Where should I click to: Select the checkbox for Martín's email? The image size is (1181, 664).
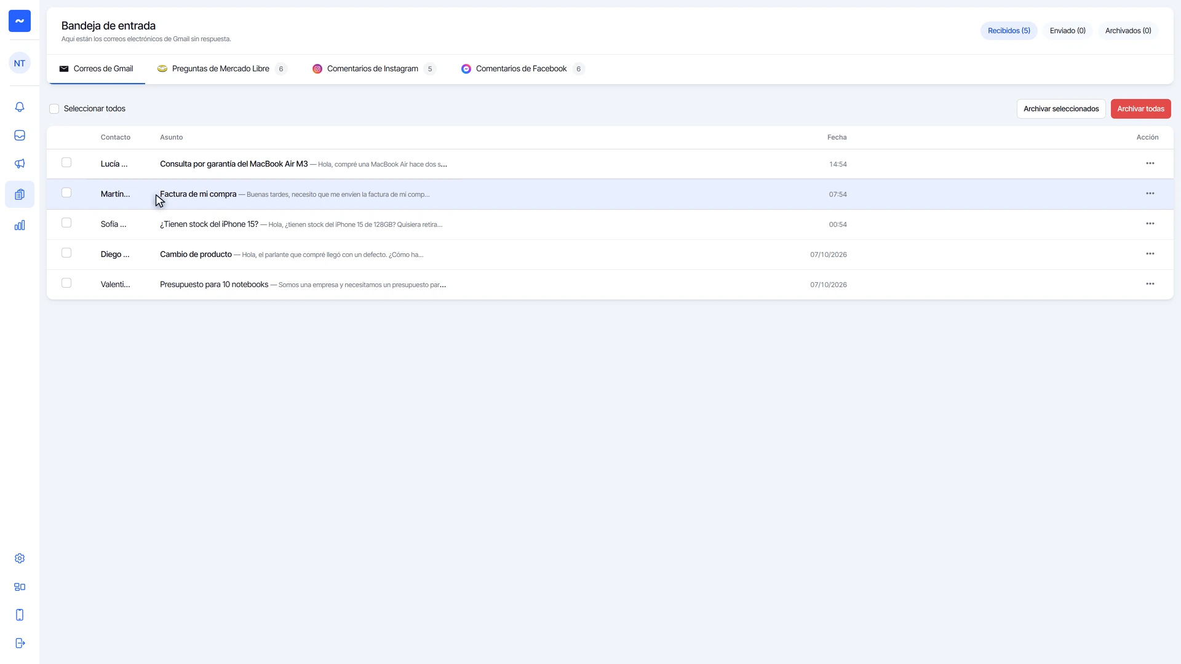(66, 192)
